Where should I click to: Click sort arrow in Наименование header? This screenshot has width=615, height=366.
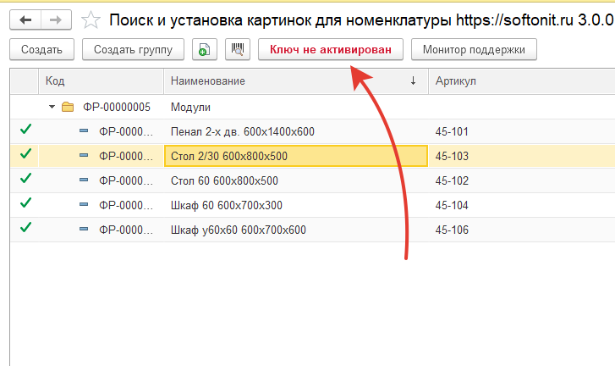click(413, 80)
